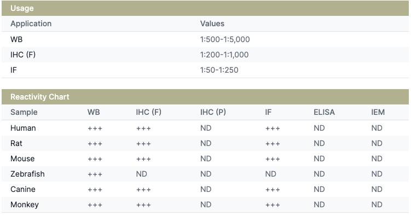Screen dimensions: 411x216
Task: Click the IF dilution value 1:50-1:250
Action: [219, 70]
